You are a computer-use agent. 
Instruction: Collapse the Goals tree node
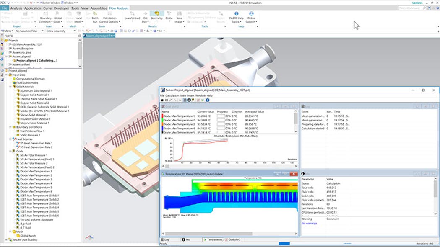[10, 151]
